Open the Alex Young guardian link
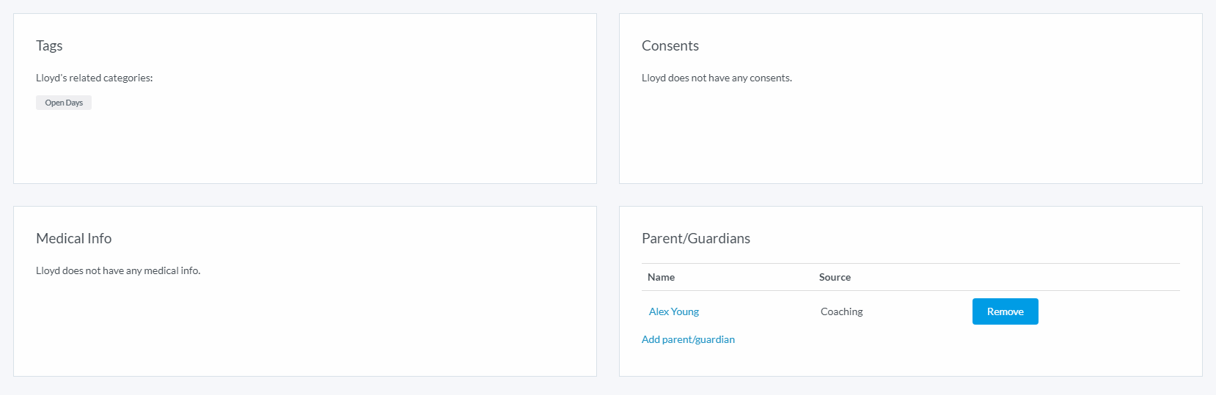This screenshot has width=1216, height=395. coord(673,311)
